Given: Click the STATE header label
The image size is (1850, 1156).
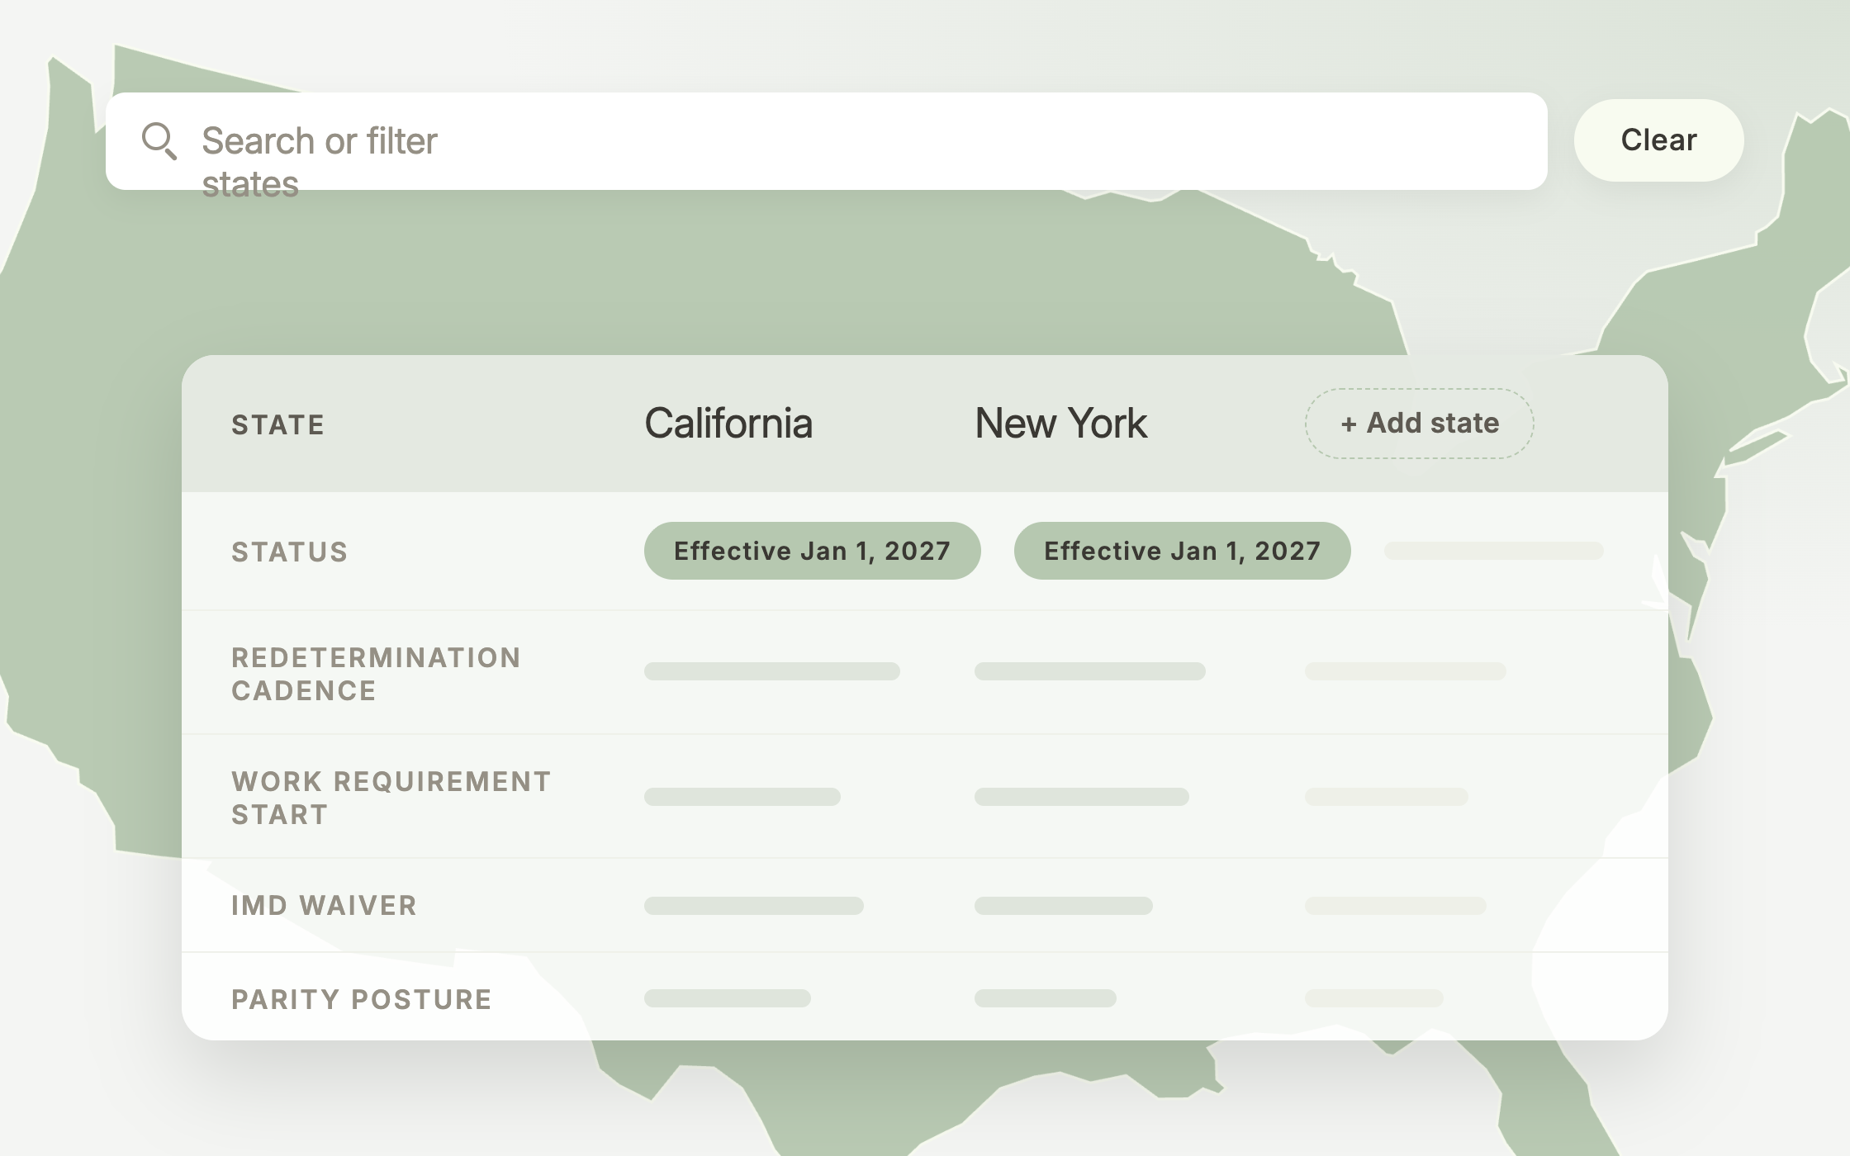Looking at the screenshot, I should click(x=277, y=425).
